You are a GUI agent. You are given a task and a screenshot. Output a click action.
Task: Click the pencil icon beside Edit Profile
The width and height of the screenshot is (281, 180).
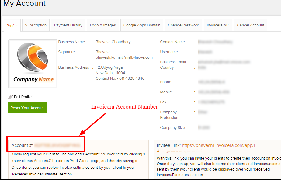11,97
